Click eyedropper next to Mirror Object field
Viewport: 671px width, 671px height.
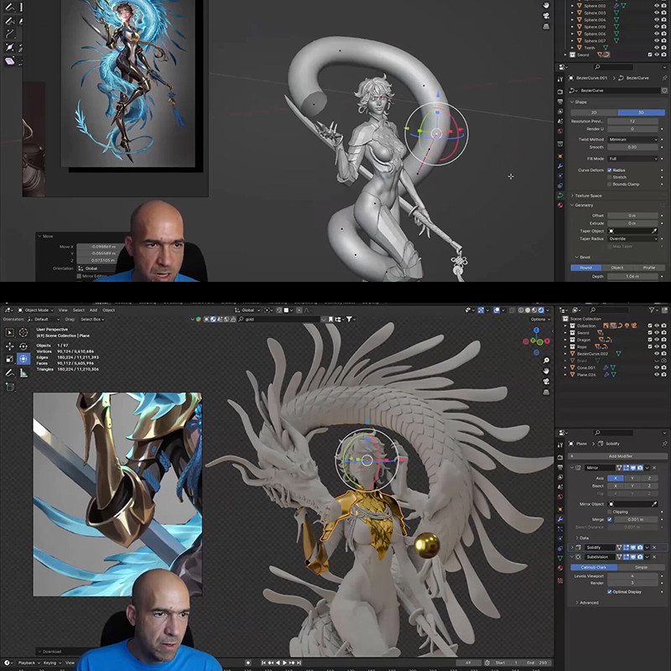click(x=654, y=504)
